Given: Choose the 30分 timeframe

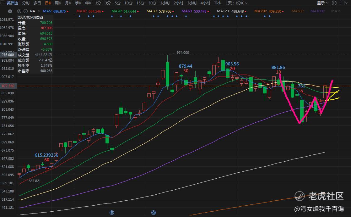Looking at the screenshot, I should pyautogui.click(x=152, y=3).
